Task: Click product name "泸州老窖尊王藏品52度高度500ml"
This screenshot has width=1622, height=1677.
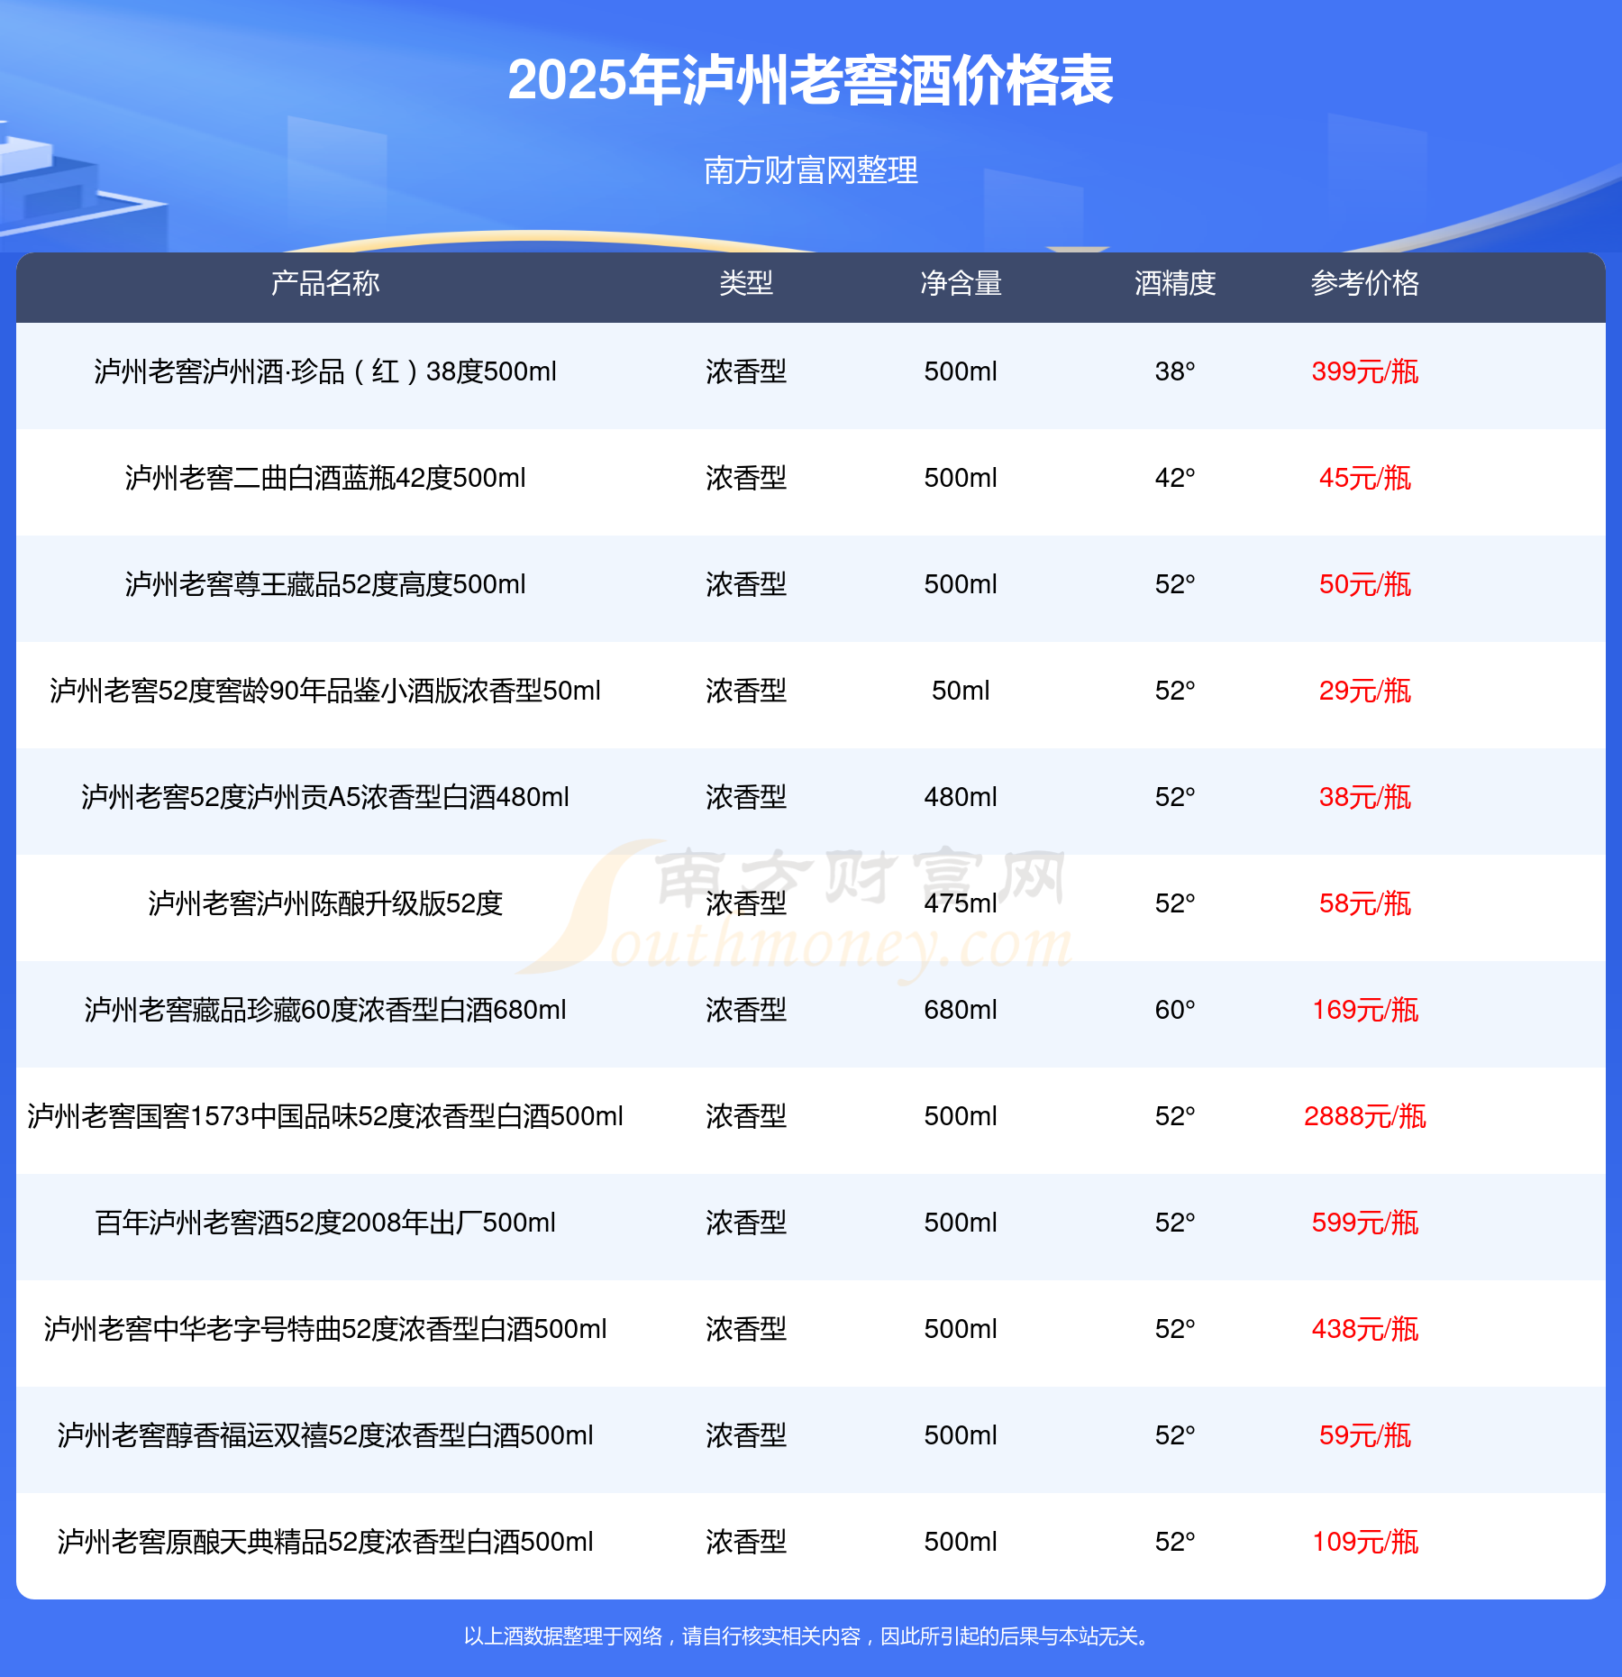Action: click(x=325, y=584)
